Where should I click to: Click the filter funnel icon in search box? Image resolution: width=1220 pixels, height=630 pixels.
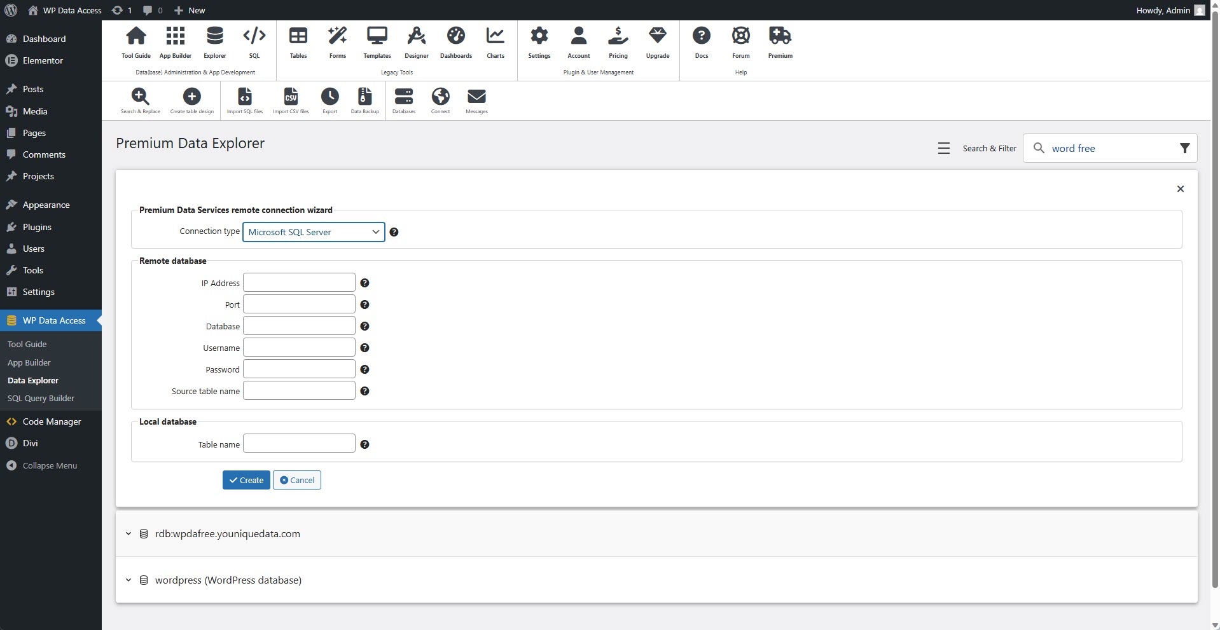pos(1184,148)
